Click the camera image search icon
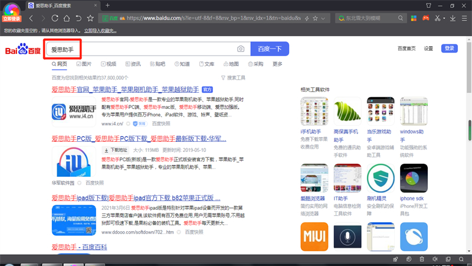Screen dimensions: 472x266 [x=241, y=49]
